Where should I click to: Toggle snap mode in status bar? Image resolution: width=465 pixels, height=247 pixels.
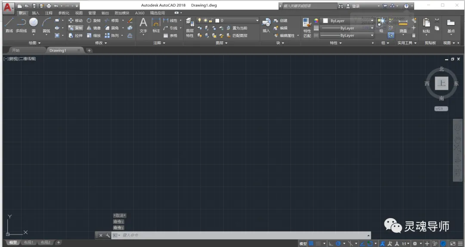click(x=318, y=244)
